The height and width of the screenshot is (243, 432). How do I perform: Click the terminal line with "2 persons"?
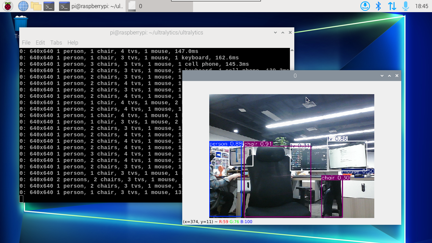pos(101,180)
